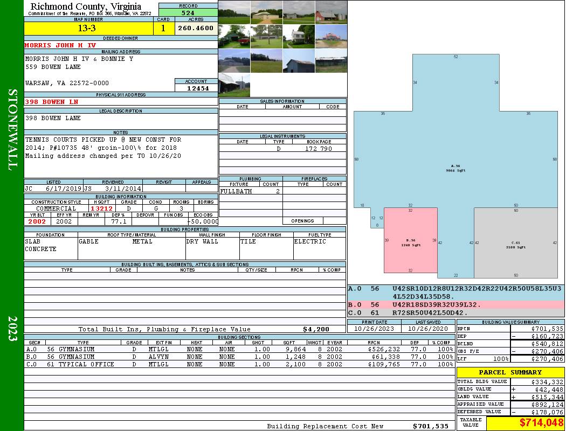Click the acres value 260.4600

pyautogui.click(x=196, y=28)
